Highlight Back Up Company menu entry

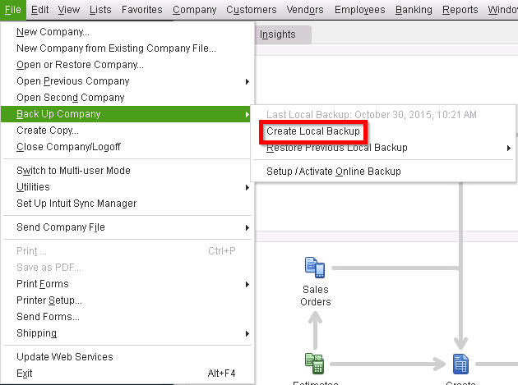127,114
